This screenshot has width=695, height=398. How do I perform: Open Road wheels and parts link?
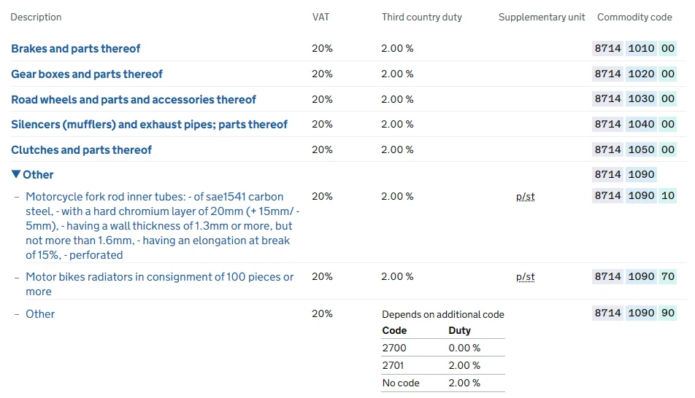click(133, 100)
